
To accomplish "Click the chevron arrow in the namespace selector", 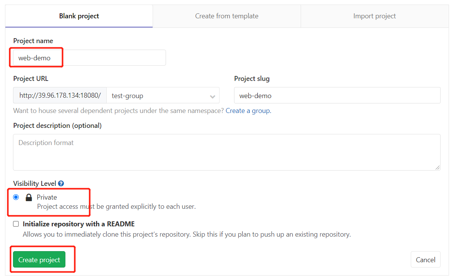I will coord(213,97).
